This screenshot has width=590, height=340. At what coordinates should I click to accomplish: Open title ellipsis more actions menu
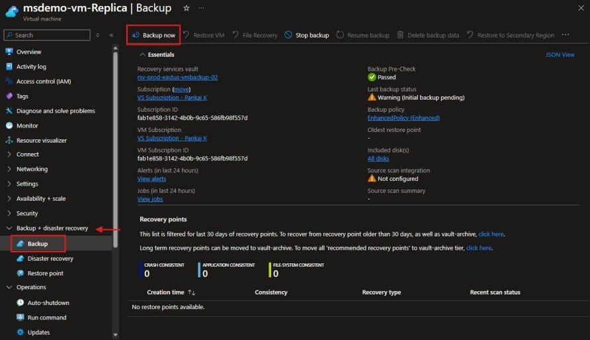(x=201, y=8)
